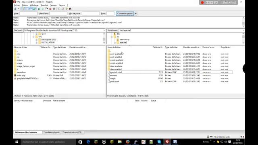The image size is (258, 145).
Task: Click the process queue toolbar icon
Action: [43, 9]
